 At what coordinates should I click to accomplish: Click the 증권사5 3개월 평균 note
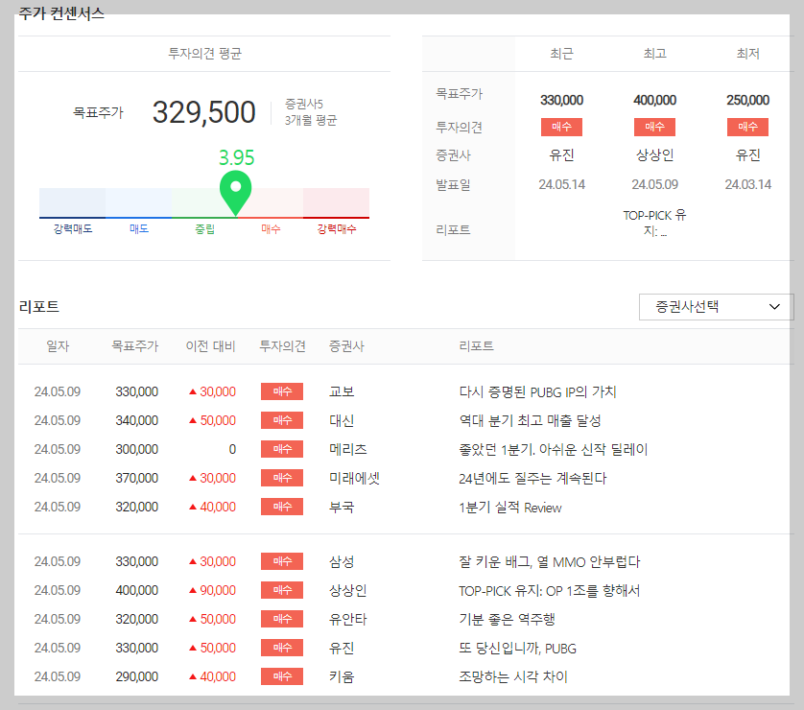click(x=311, y=111)
